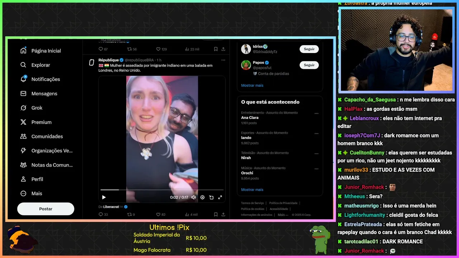Repost the upper post with 56 reposts
Image resolution: width=459 pixels, height=258 pixels.
(x=129, y=49)
